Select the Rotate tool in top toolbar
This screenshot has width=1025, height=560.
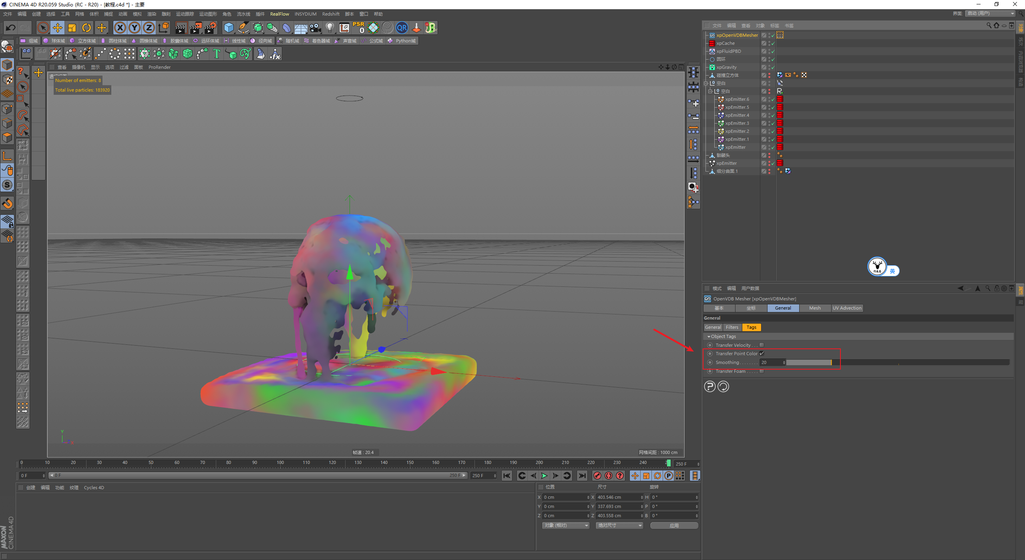pos(86,28)
